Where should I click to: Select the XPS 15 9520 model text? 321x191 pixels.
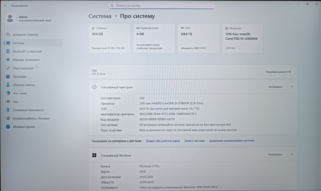click(99, 74)
